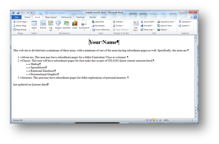The width and height of the screenshot is (219, 144).
Task: Click the zoom slider handle
Action: click(182, 120)
